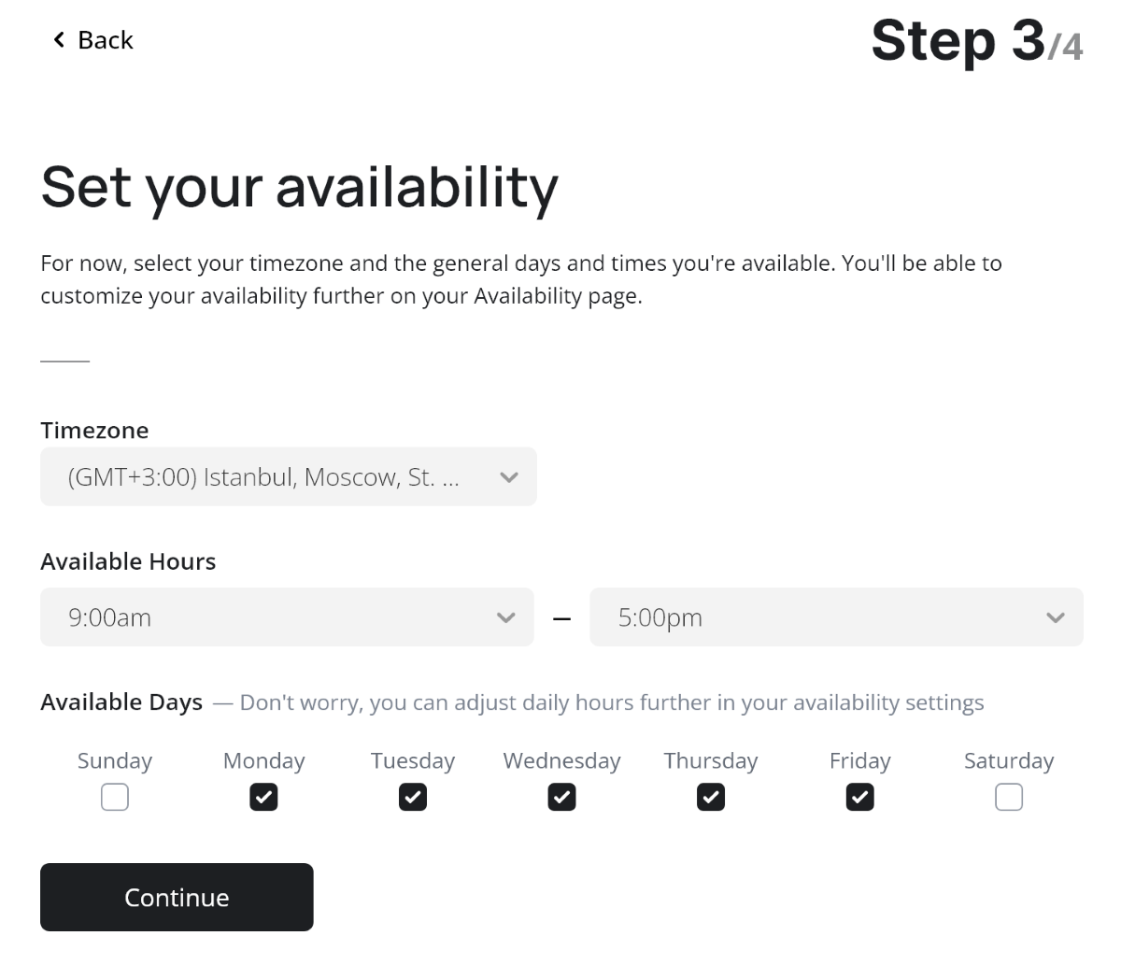Viewport: 1121px width, 978px height.
Task: Click the chevron on the 9:00am field
Action: pos(505,617)
